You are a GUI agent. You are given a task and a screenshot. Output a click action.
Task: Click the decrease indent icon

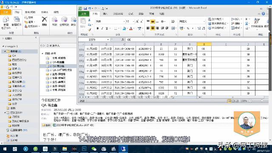pyautogui.click(x=162, y=28)
